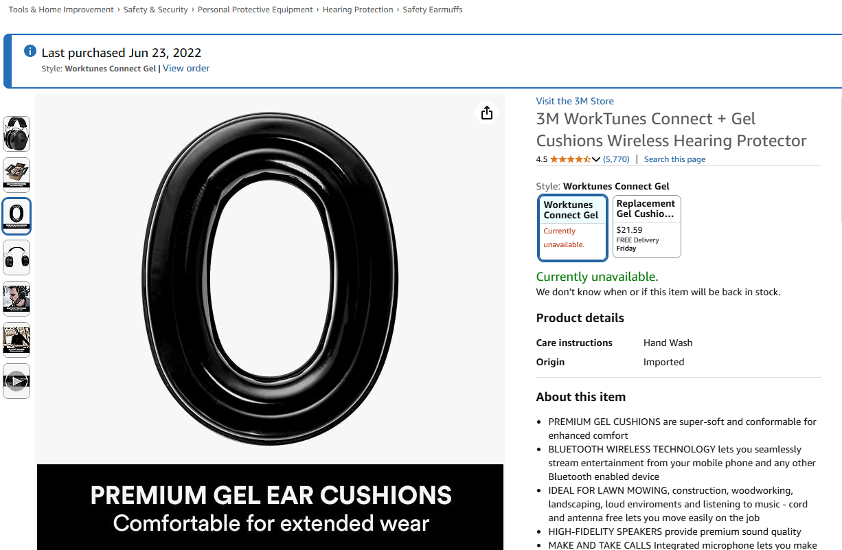Open the Tools & Home Improvement breadcrumb
The image size is (842, 550).
click(61, 10)
